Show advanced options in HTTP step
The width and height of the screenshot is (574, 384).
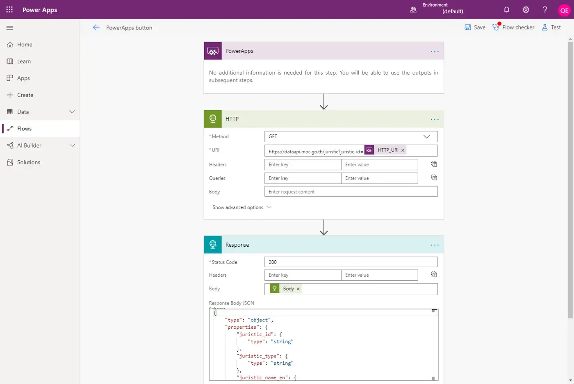(242, 207)
